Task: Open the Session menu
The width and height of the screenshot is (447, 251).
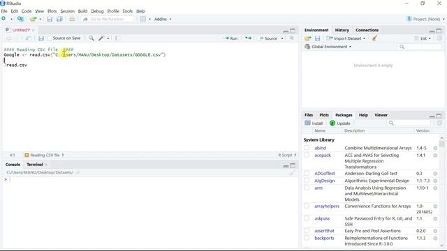Action: (x=67, y=11)
